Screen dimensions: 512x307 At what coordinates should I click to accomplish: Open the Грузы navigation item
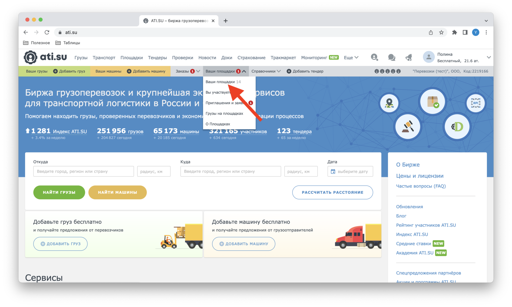81,58
